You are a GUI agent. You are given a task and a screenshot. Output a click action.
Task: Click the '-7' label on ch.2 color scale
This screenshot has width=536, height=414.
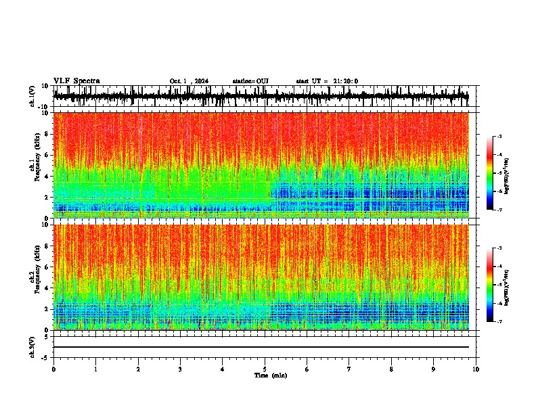pos(499,321)
